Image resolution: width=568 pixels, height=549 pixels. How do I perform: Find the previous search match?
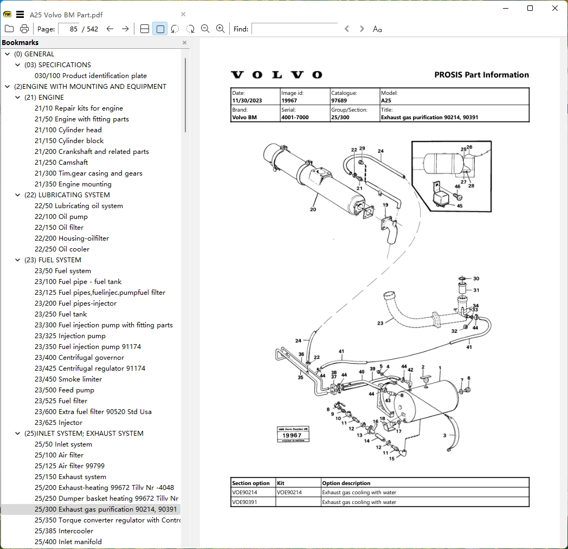(347, 29)
